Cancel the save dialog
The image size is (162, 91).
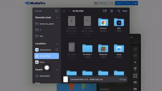click(38, 11)
